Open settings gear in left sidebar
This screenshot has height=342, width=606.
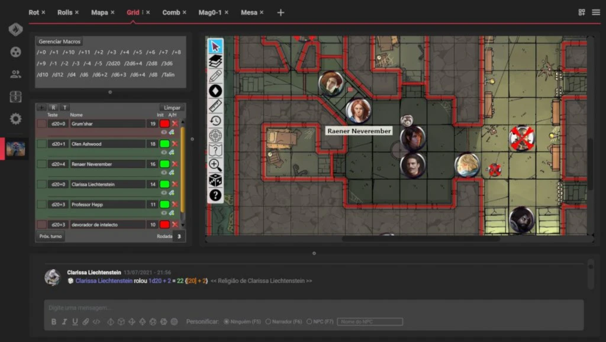pos(15,119)
